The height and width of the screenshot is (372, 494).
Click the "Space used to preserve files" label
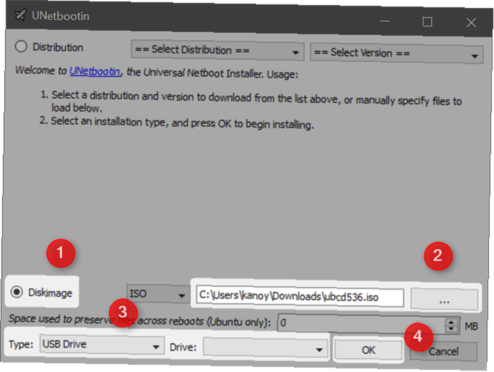[140, 320]
